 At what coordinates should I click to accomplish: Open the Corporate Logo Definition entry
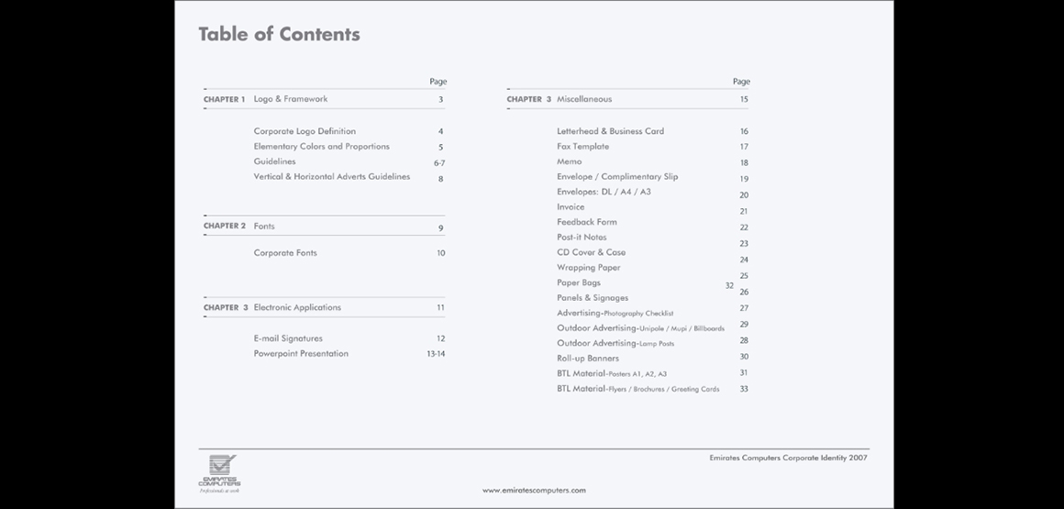305,131
